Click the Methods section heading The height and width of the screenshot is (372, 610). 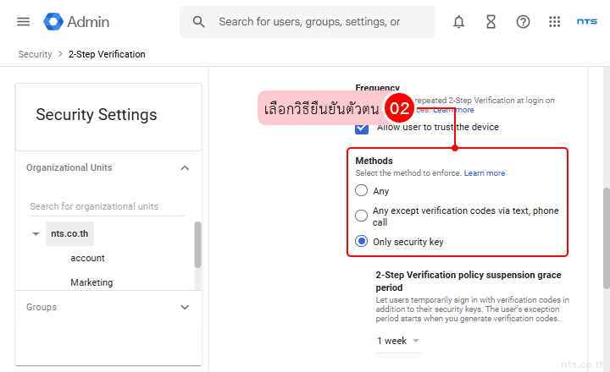click(x=374, y=161)
